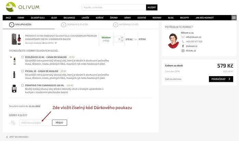Check the Ecológico 25 ml sample
239x141 pixels.
pos(23,57)
